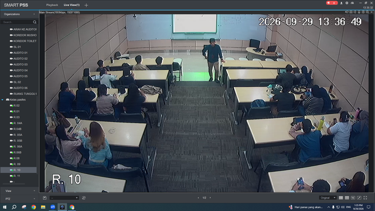Open Zoom app from taskbar
375x211 pixels.
point(53,207)
